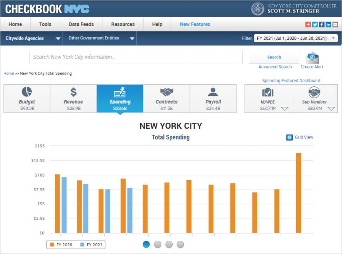Screen dimensions: 342x254
Task: Open the Other Government Entities dropdown
Action: tap(99, 38)
